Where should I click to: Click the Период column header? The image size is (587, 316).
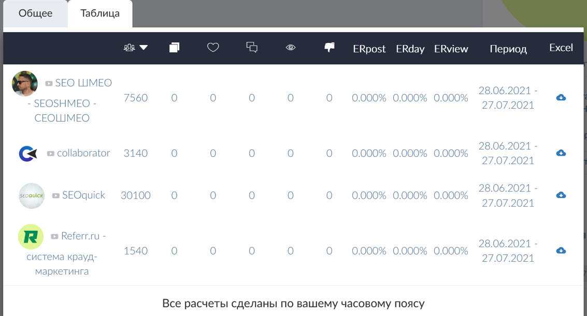[x=508, y=49]
